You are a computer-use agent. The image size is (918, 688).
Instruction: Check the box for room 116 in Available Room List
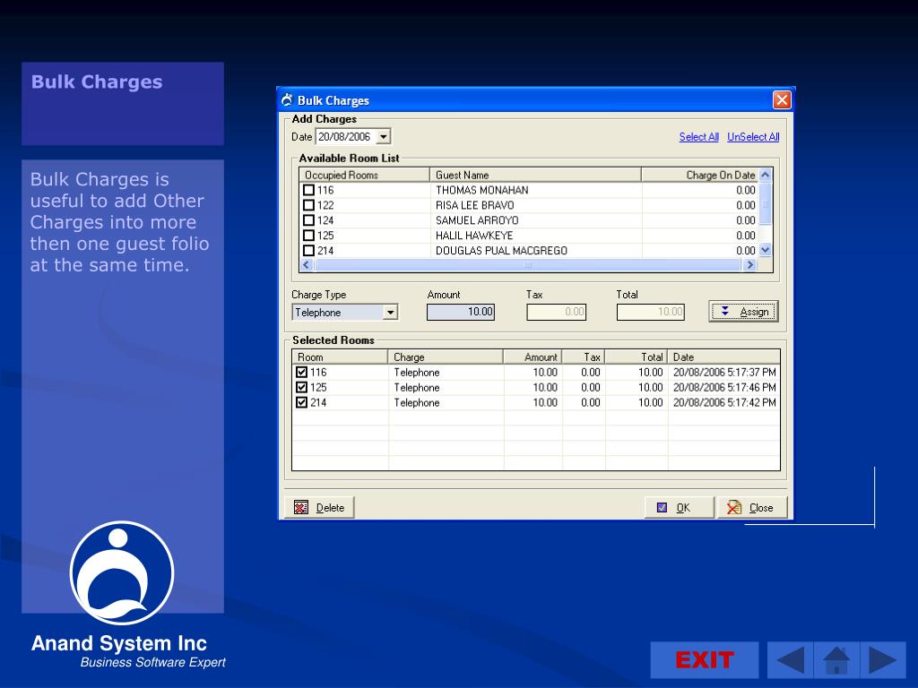(309, 190)
